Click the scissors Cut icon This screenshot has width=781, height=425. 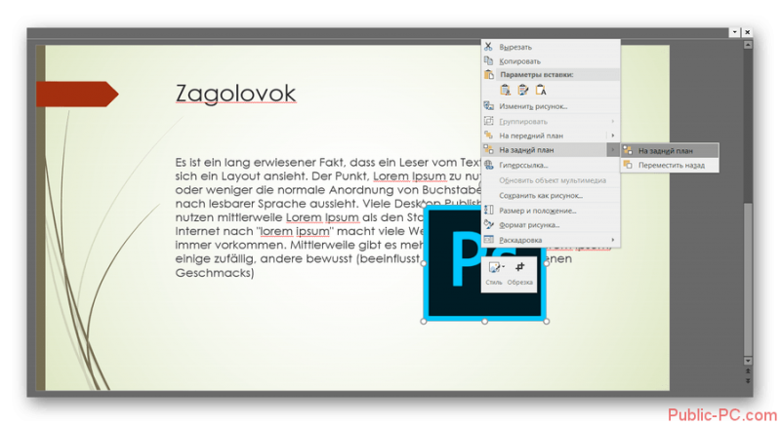pos(489,46)
